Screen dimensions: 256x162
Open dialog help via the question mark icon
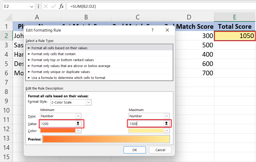(152, 30)
